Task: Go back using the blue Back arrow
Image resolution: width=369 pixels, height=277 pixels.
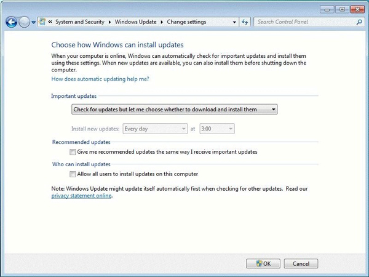Action: pyautogui.click(x=11, y=22)
